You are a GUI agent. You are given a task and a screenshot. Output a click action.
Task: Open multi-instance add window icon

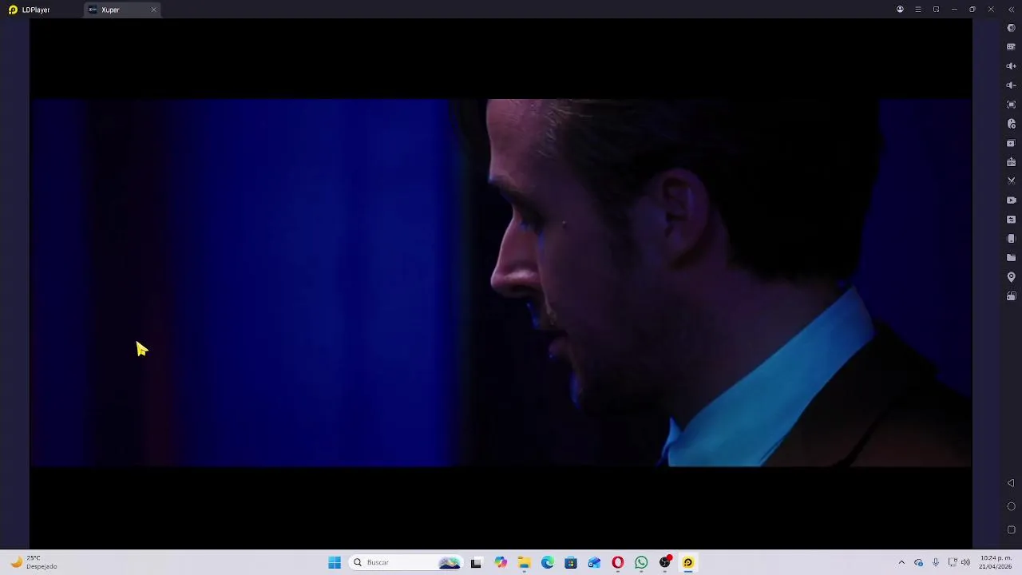pyautogui.click(x=1011, y=143)
